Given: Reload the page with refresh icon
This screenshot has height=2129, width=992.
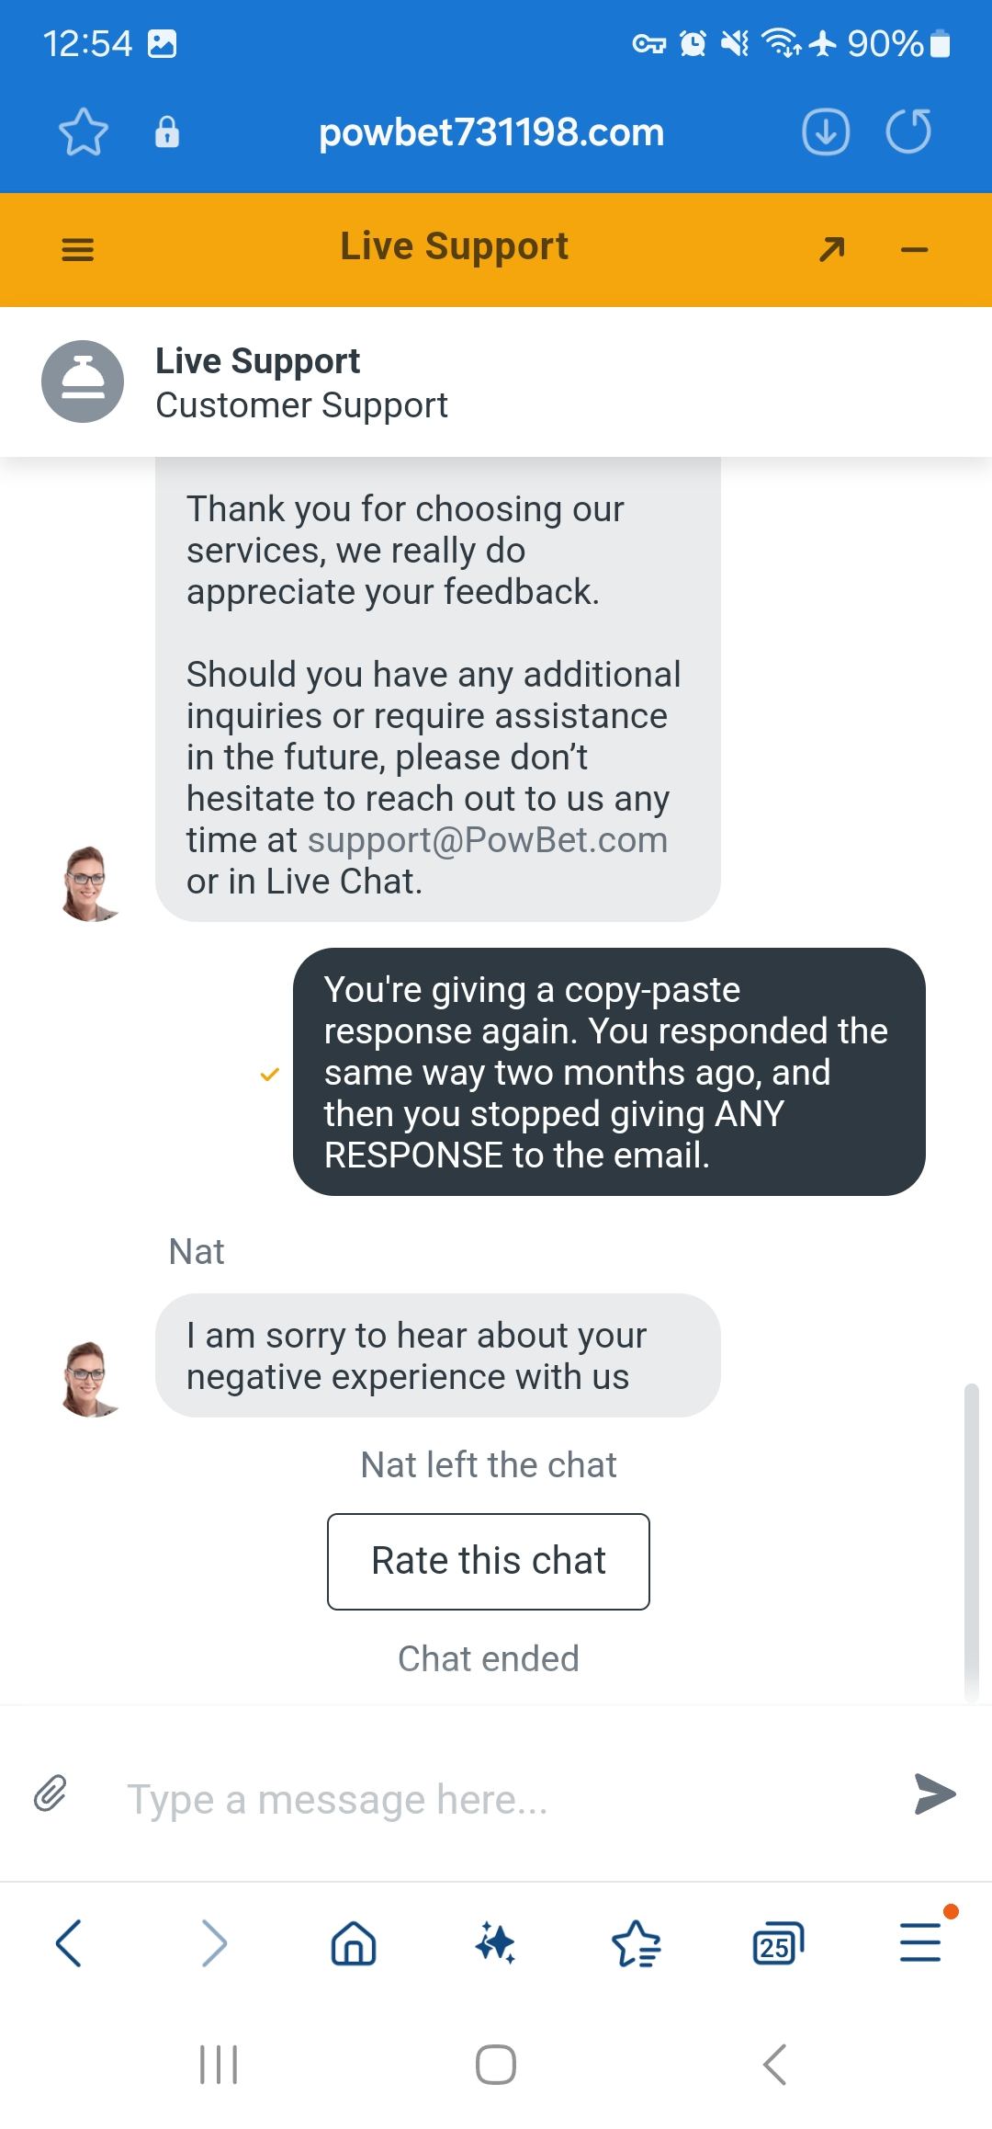Looking at the screenshot, I should click(x=908, y=131).
